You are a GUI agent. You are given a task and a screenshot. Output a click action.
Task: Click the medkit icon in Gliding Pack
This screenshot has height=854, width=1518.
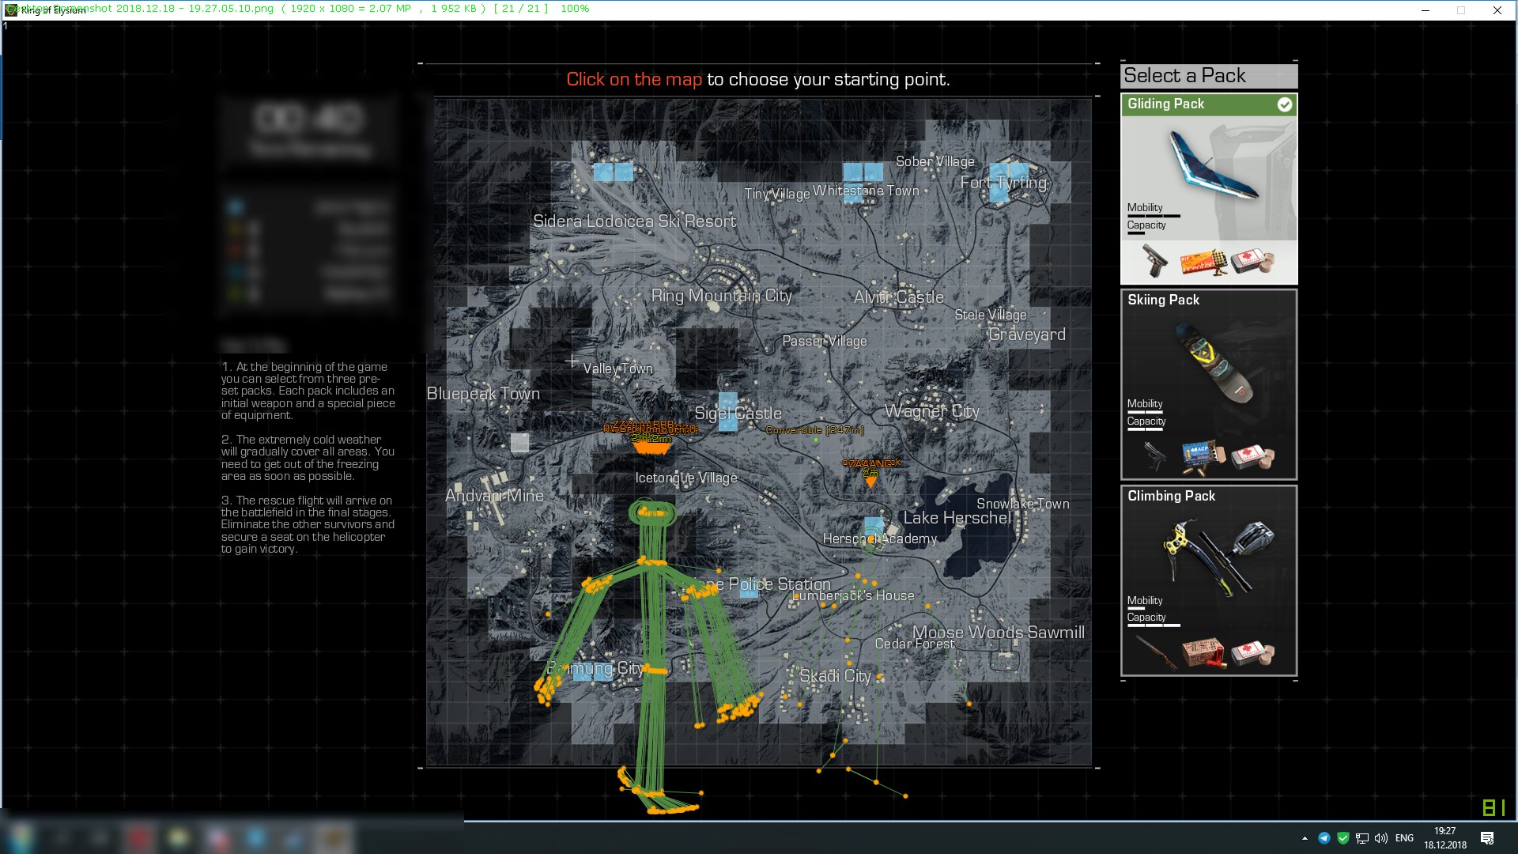point(1252,261)
